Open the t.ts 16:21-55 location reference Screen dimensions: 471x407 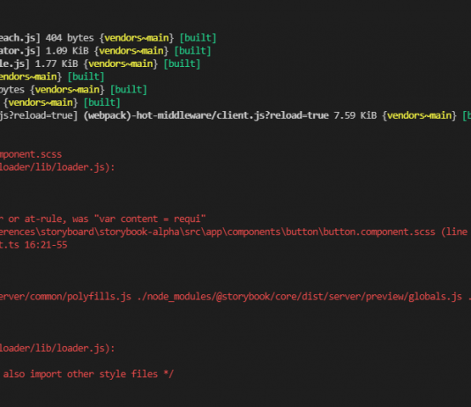[34, 245]
